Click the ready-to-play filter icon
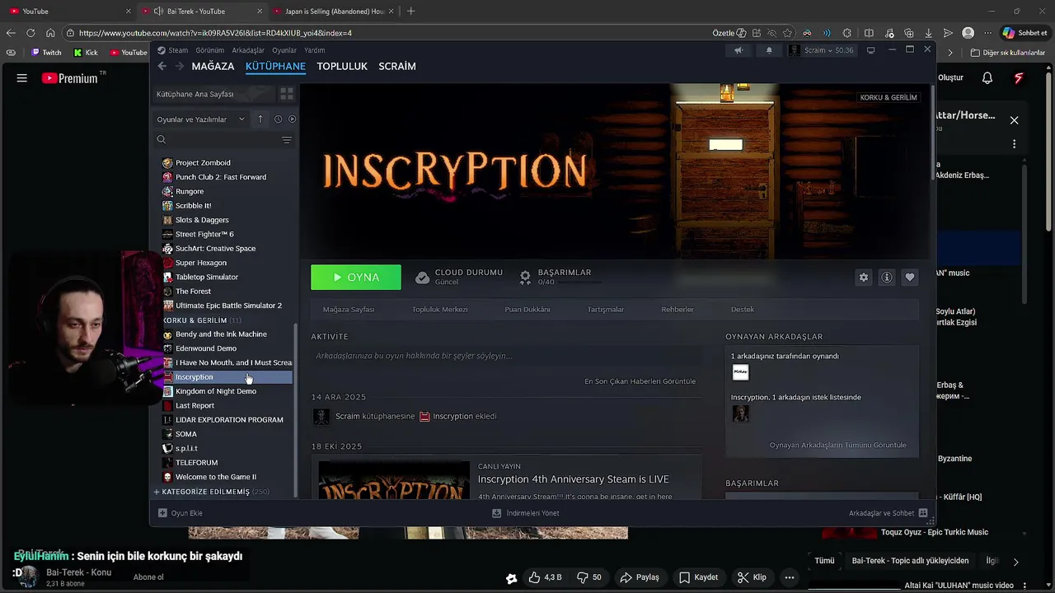 292,119
